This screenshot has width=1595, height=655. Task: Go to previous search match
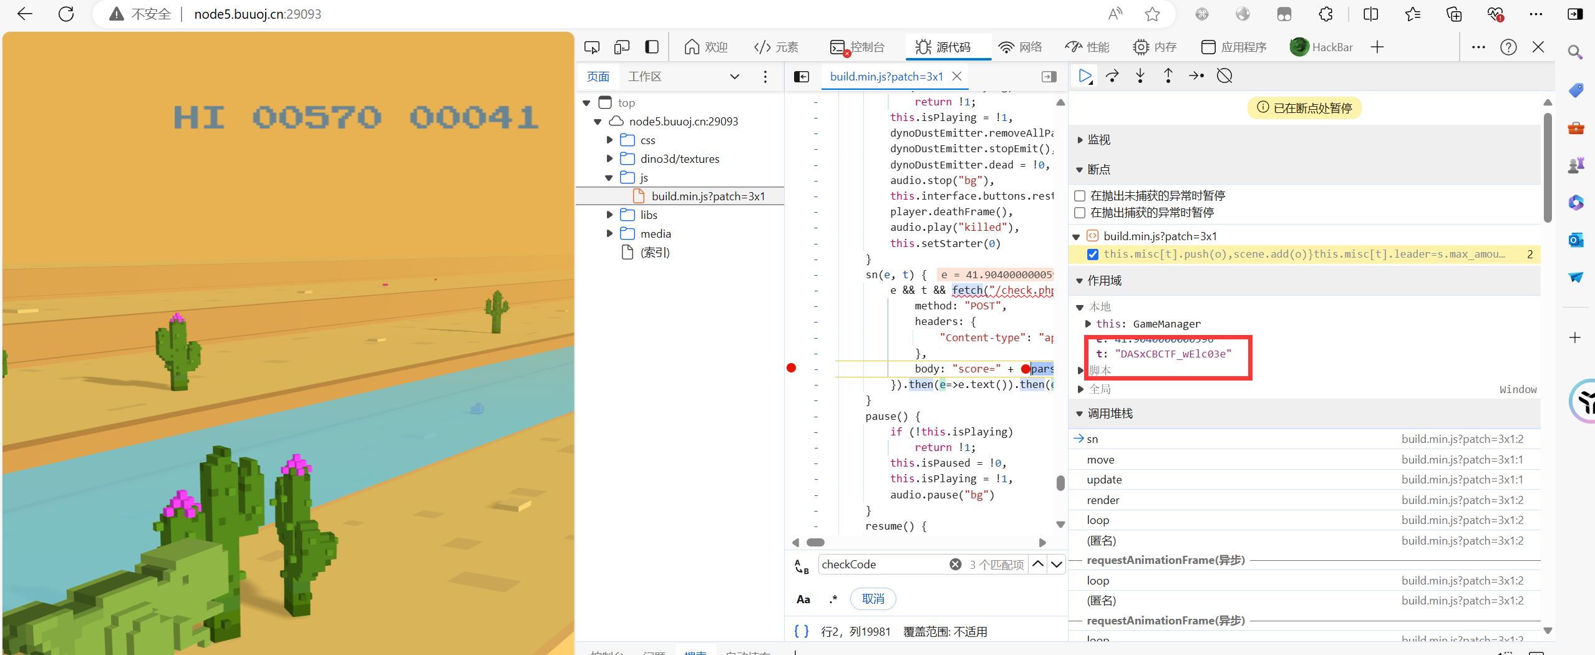1038,564
